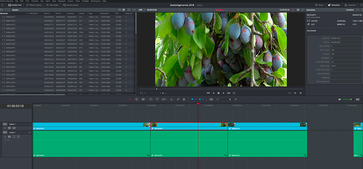Click timeline zoom out minus button
This screenshot has width=363, height=169.
[218, 99]
